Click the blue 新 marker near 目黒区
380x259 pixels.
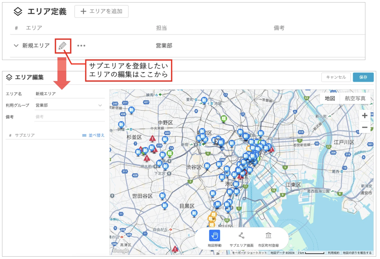[194, 213]
